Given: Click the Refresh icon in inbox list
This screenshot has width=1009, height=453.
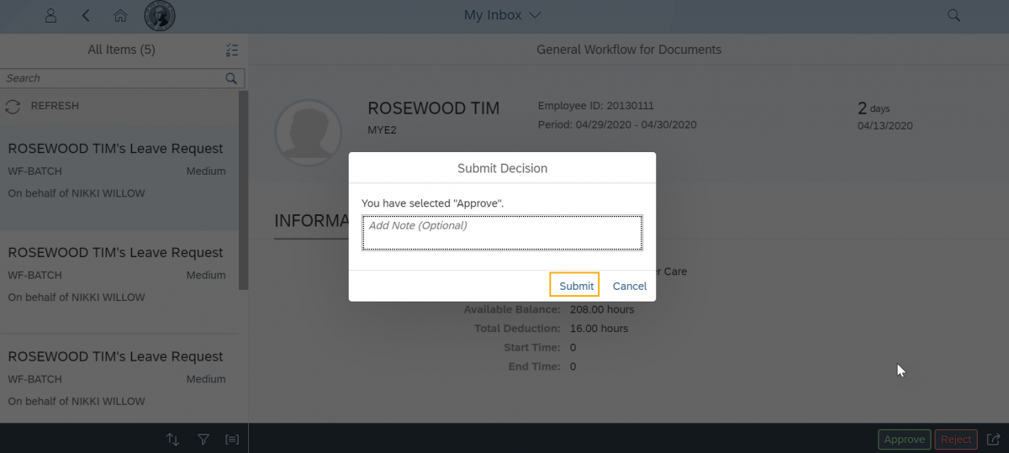Looking at the screenshot, I should (13, 106).
